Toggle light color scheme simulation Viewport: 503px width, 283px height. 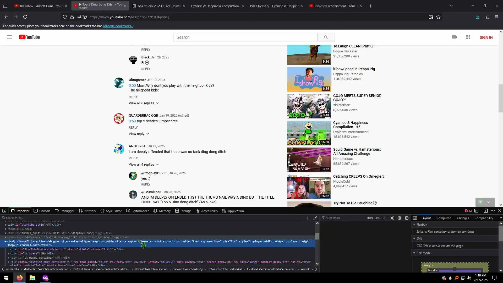[392, 218]
